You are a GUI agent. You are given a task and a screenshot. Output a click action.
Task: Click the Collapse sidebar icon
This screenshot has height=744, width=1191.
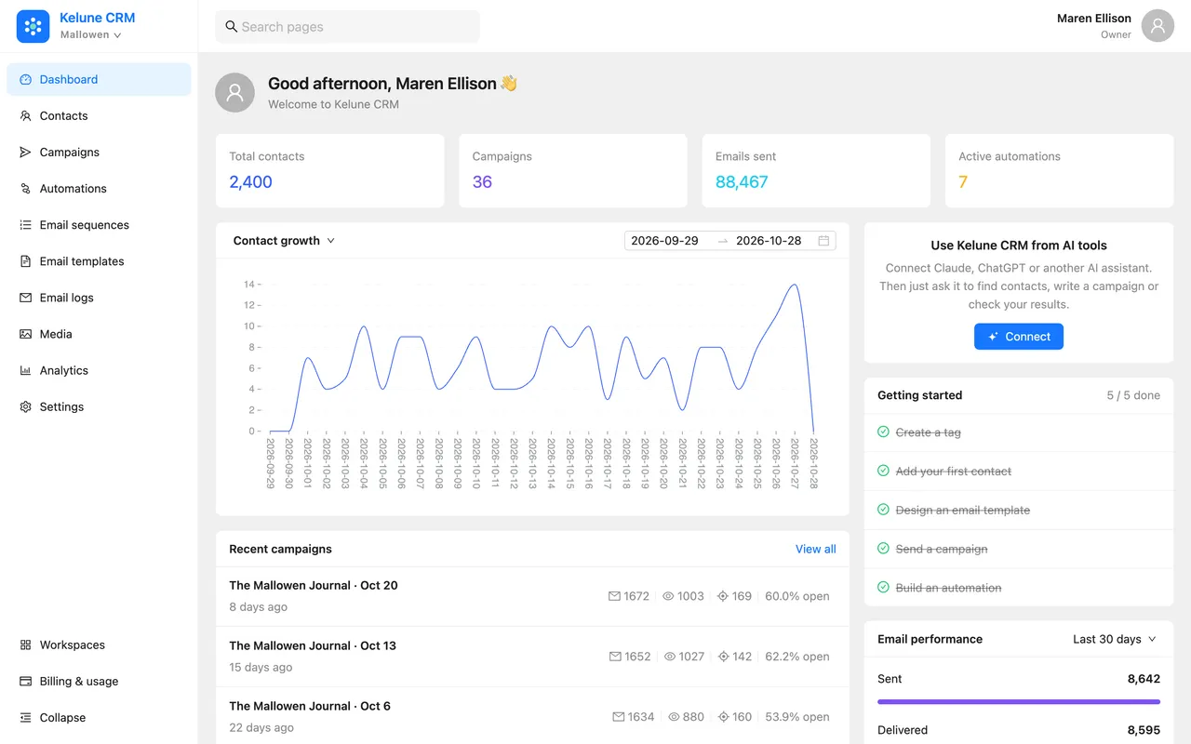[x=26, y=717]
